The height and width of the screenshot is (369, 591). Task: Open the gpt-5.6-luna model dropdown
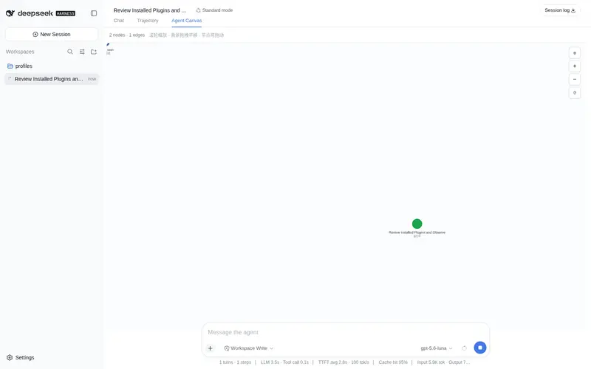pos(437,348)
